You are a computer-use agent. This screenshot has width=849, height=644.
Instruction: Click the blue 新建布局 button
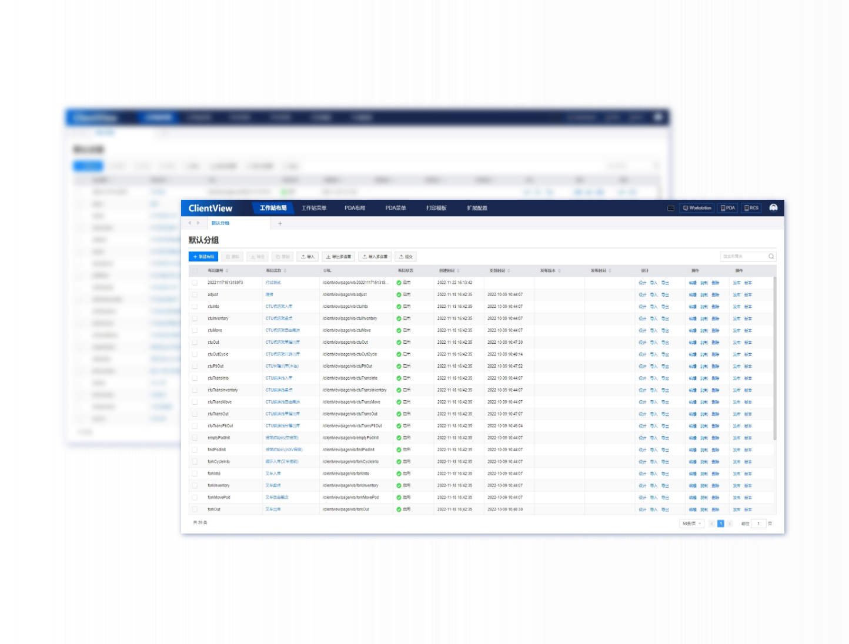click(203, 257)
